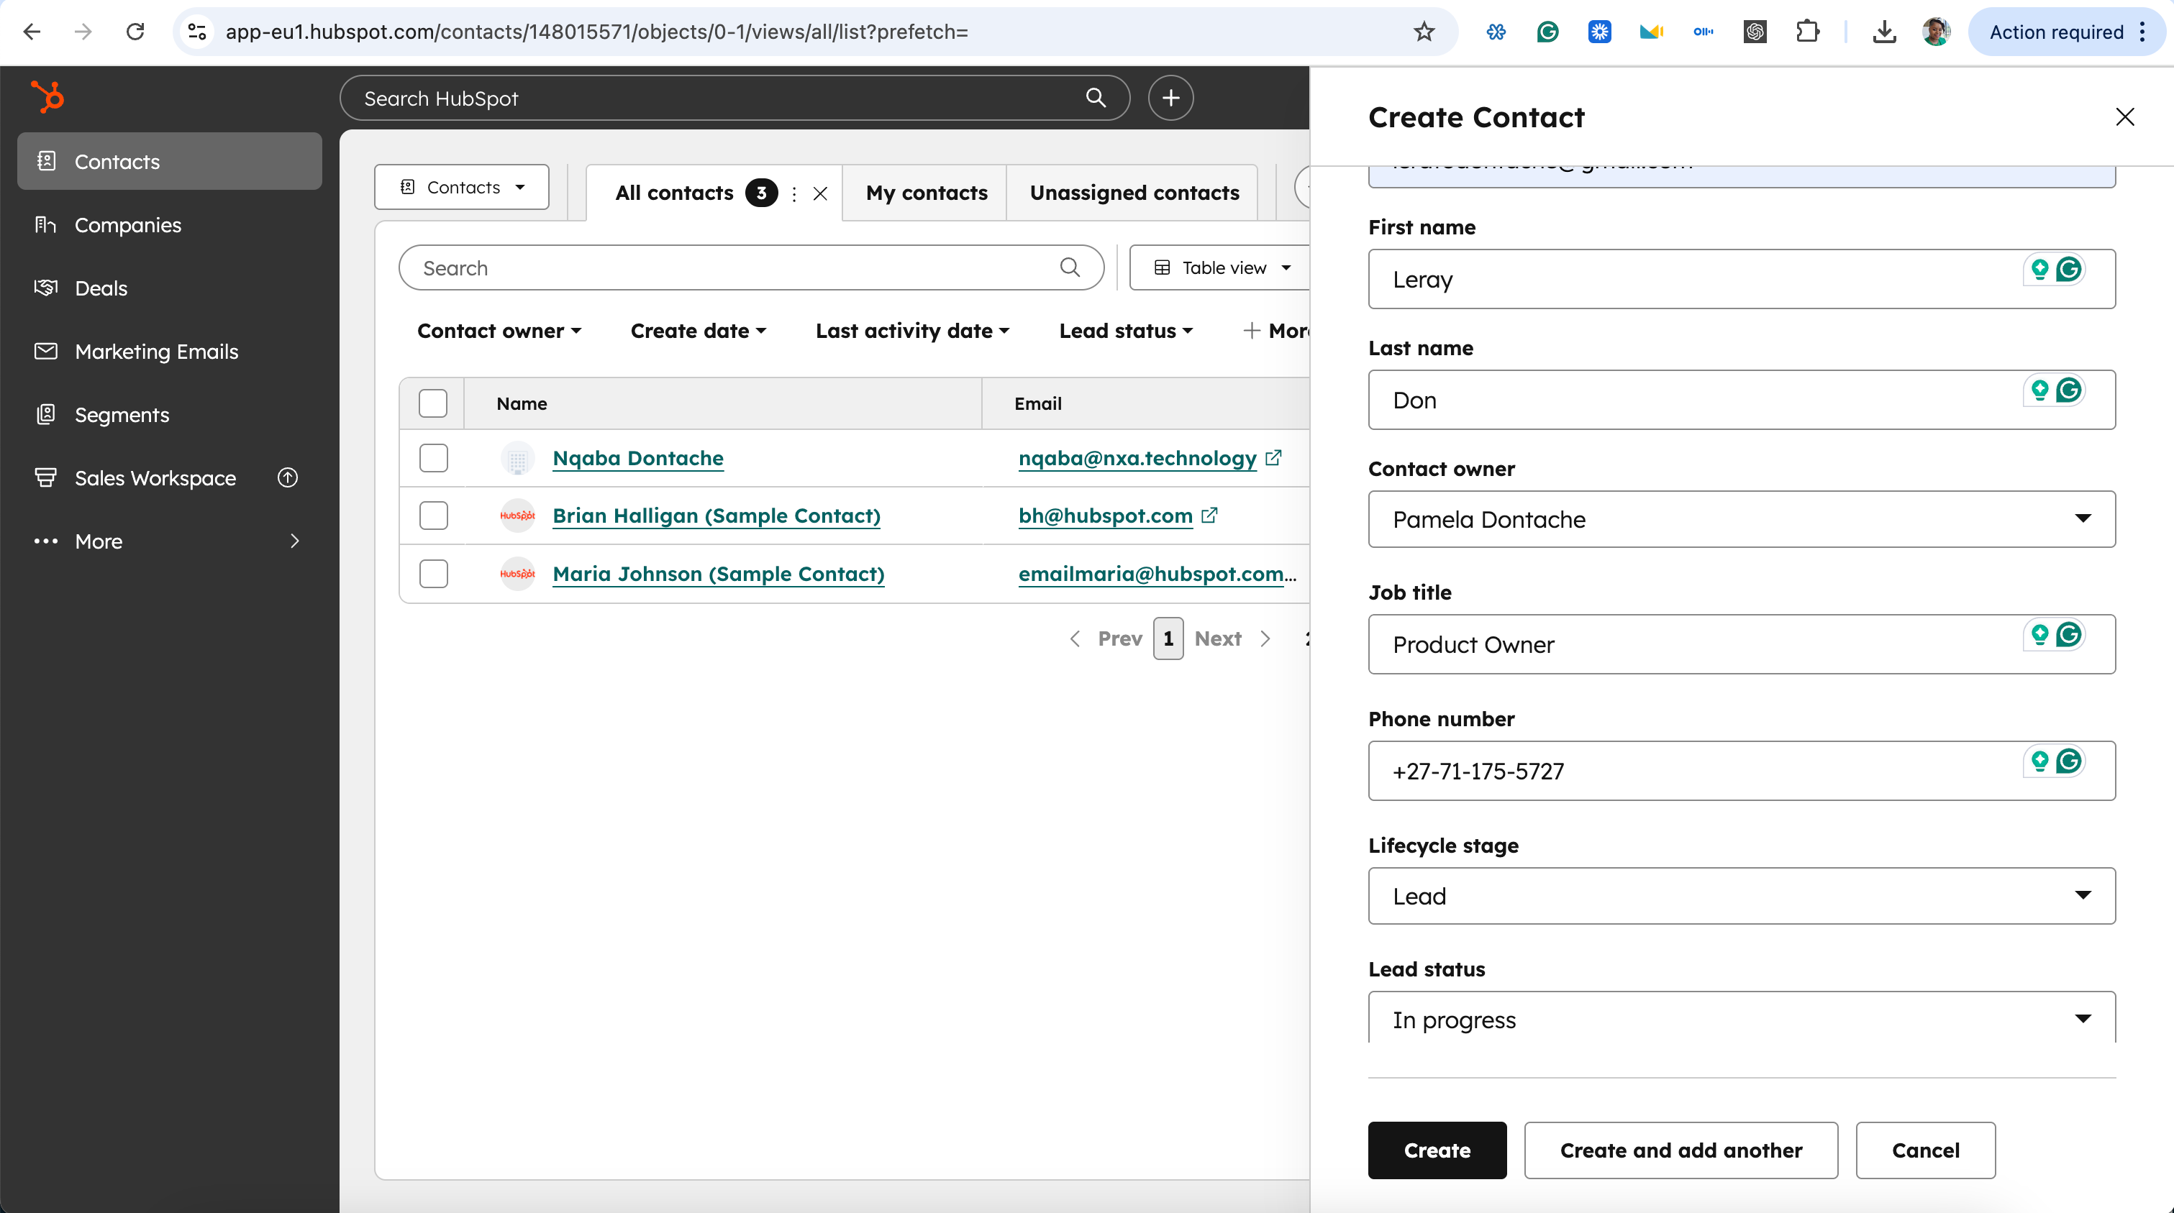Switch to Unassigned contacts tab
This screenshot has width=2174, height=1213.
click(x=1134, y=192)
